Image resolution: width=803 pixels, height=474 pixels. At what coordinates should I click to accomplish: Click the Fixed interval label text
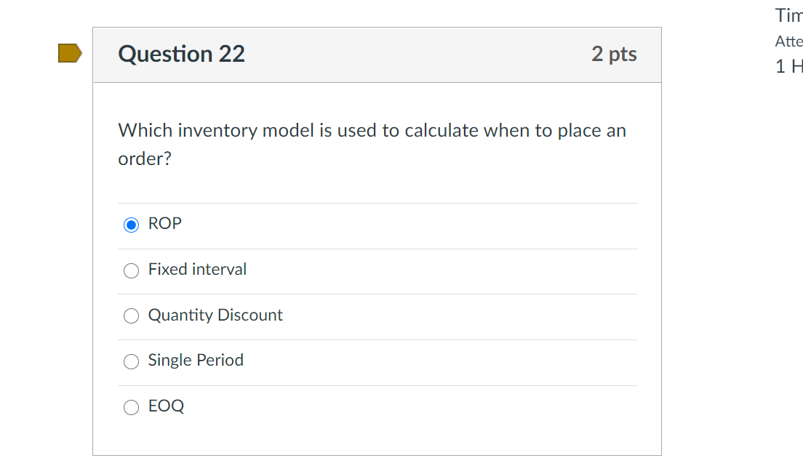(x=197, y=270)
